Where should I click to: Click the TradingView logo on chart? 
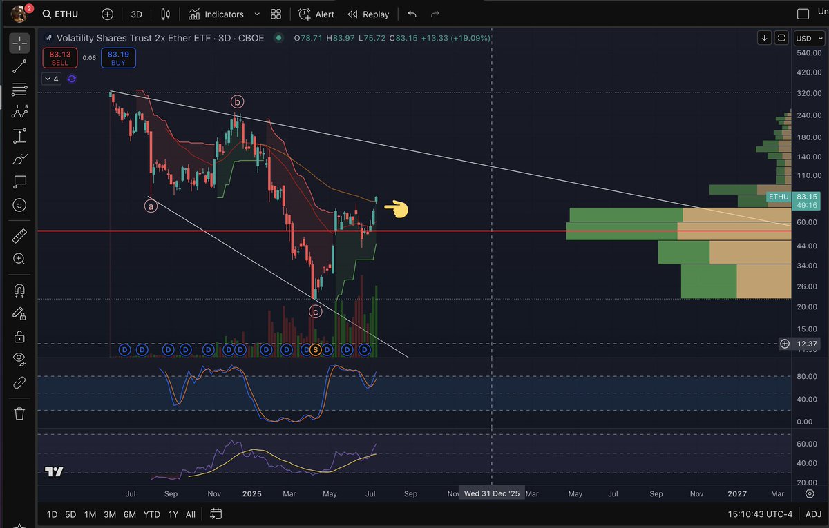pos(54,472)
